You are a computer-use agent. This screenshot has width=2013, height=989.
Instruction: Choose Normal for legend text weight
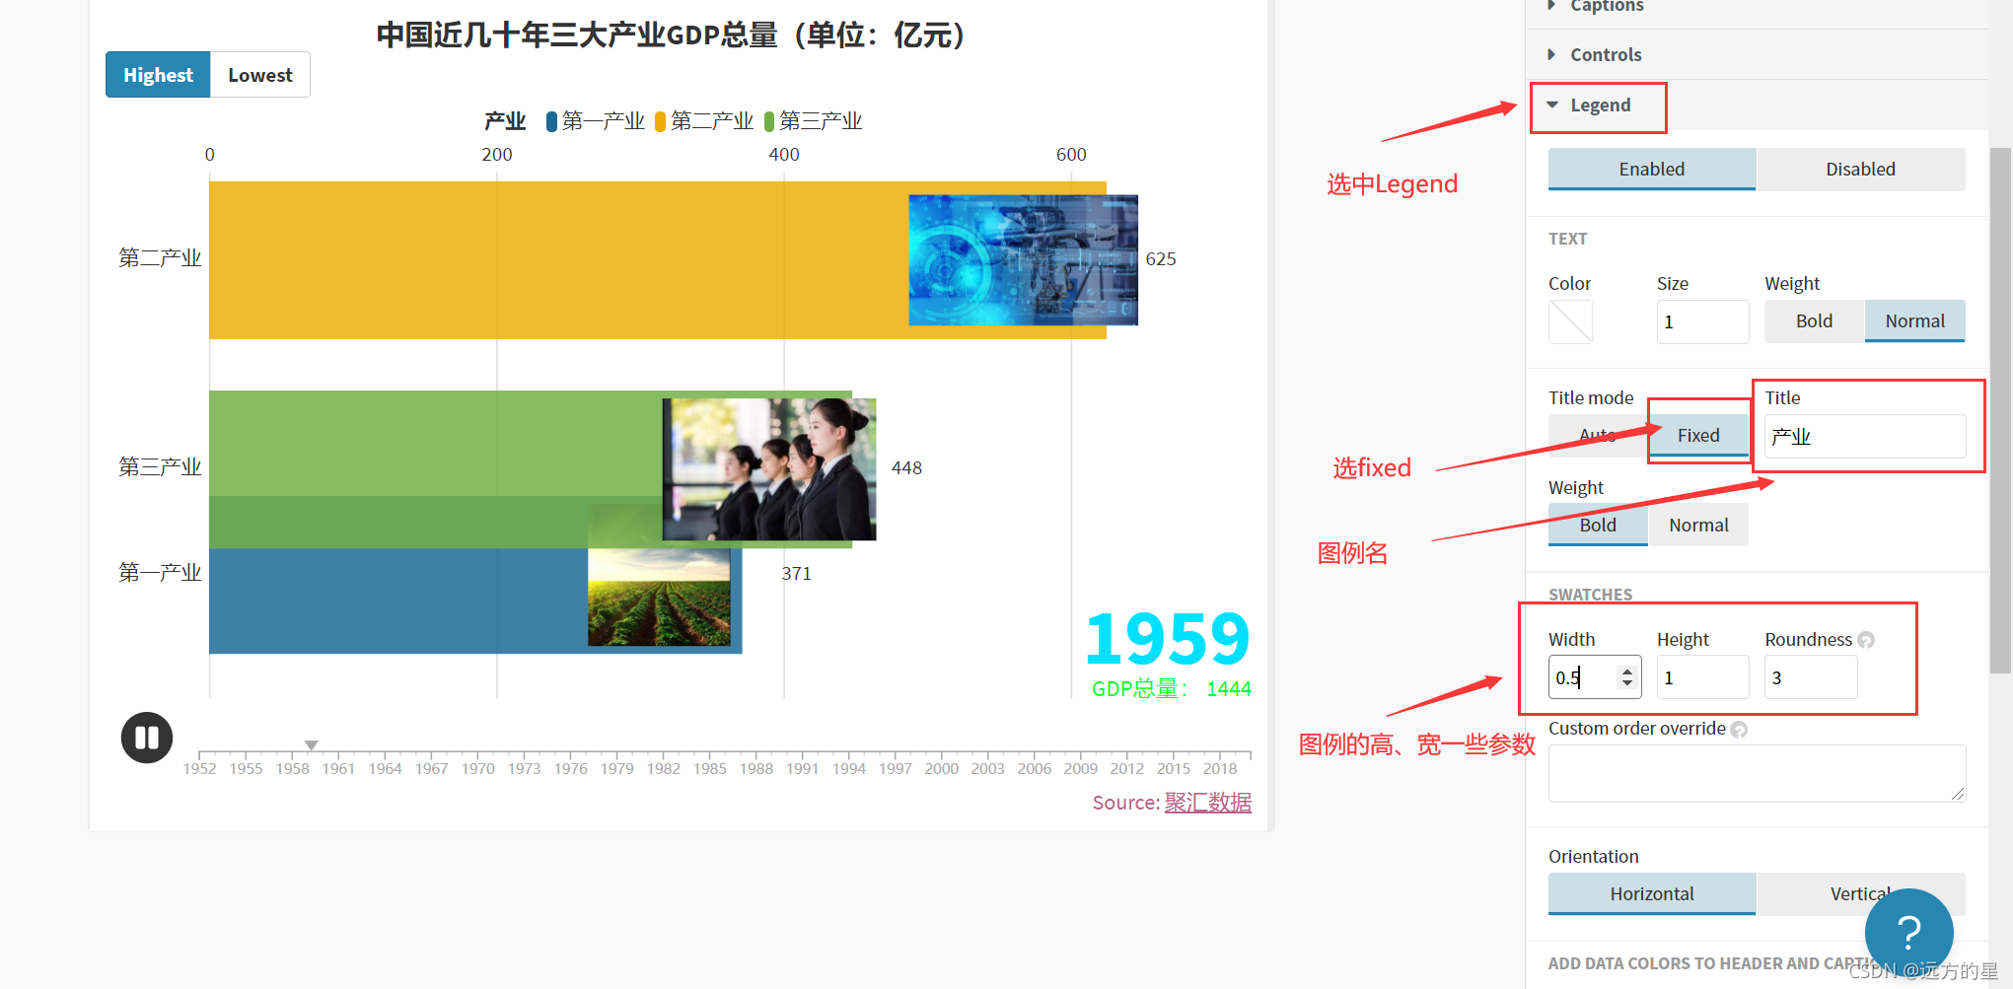click(1914, 321)
